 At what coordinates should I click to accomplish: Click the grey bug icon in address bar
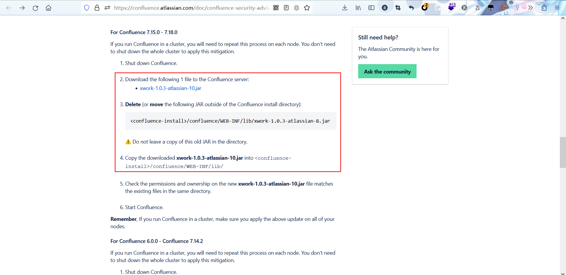point(297,8)
